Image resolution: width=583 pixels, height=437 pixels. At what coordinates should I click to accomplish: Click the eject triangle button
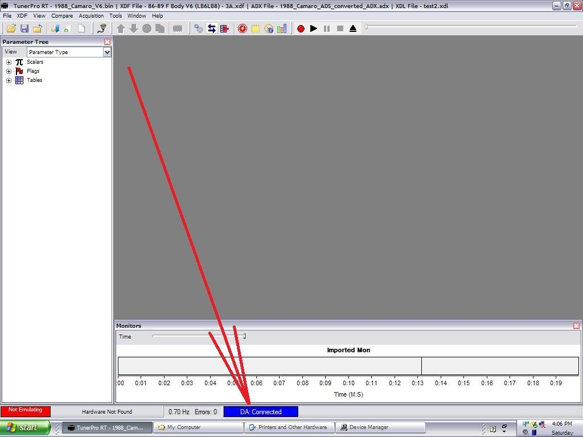point(353,28)
